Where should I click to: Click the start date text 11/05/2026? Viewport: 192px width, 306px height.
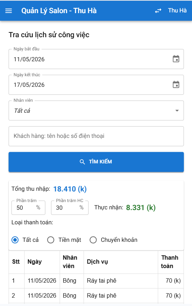pyautogui.click(x=29, y=59)
